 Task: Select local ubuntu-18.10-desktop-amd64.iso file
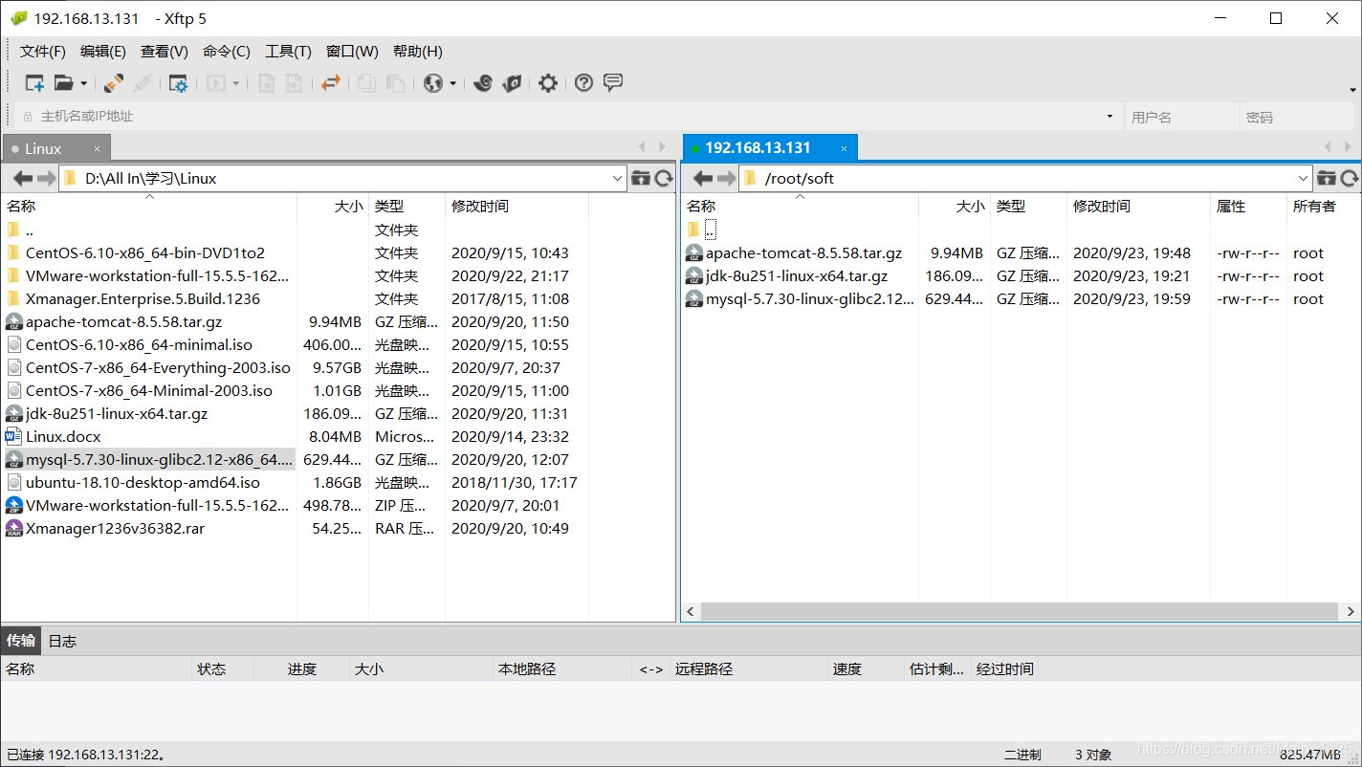[x=143, y=483]
